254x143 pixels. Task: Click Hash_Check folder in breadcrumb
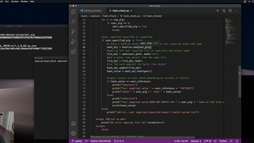110,16
